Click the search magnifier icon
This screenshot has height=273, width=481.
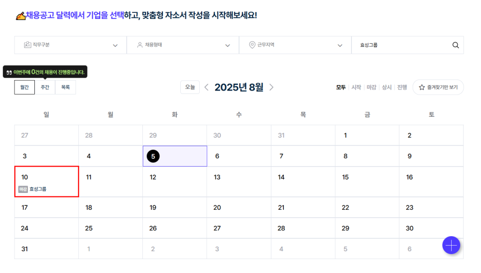(456, 45)
